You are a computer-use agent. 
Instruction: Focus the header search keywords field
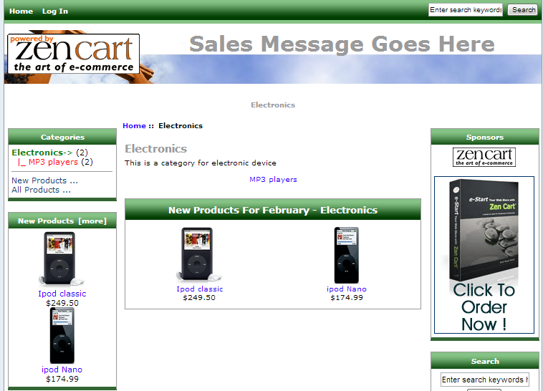click(466, 10)
